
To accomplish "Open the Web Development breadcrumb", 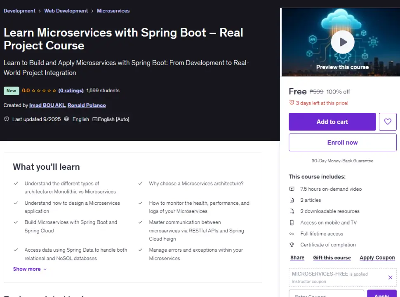I will pos(66,11).
